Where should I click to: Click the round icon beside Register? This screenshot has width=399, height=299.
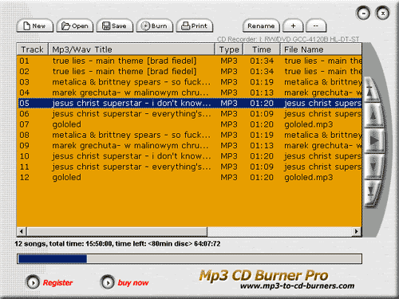point(33,282)
